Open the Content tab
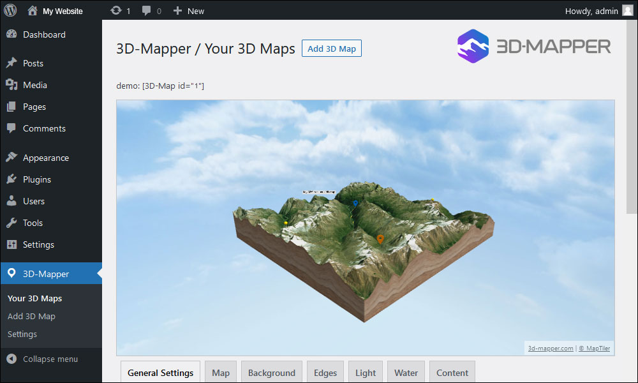Image resolution: width=638 pixels, height=383 pixels. [x=452, y=372]
